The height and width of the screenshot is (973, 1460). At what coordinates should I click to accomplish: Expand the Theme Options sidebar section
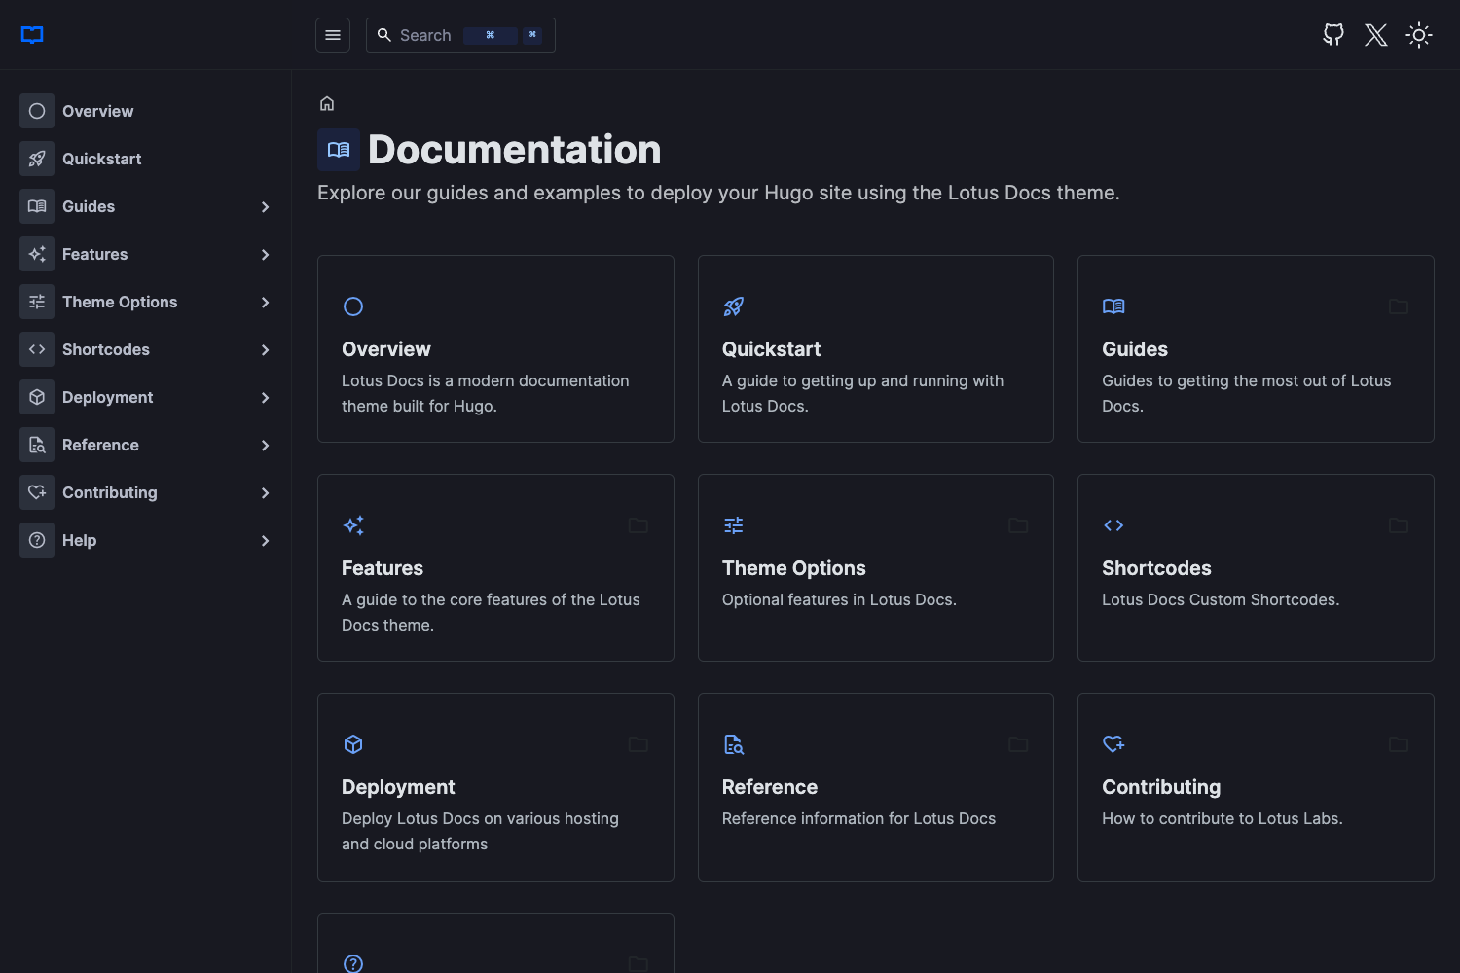(x=265, y=302)
